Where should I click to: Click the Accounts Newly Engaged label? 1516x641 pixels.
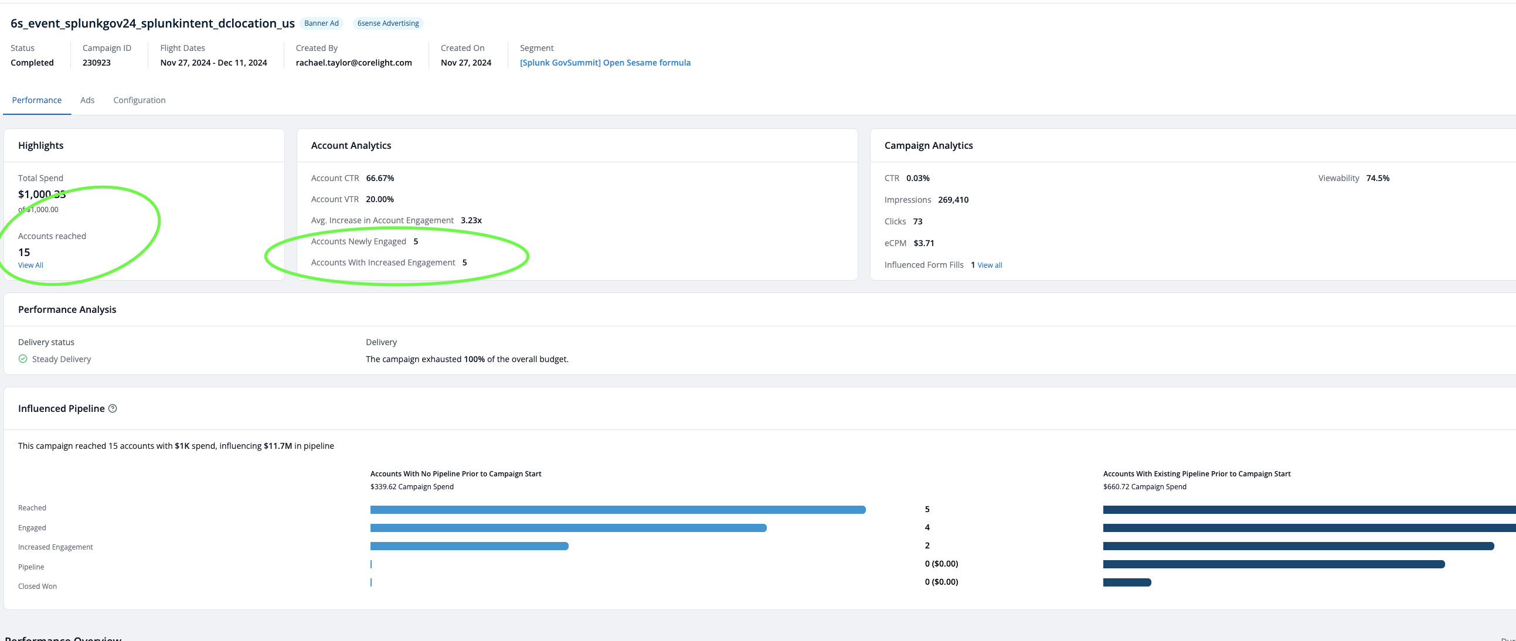[358, 242]
